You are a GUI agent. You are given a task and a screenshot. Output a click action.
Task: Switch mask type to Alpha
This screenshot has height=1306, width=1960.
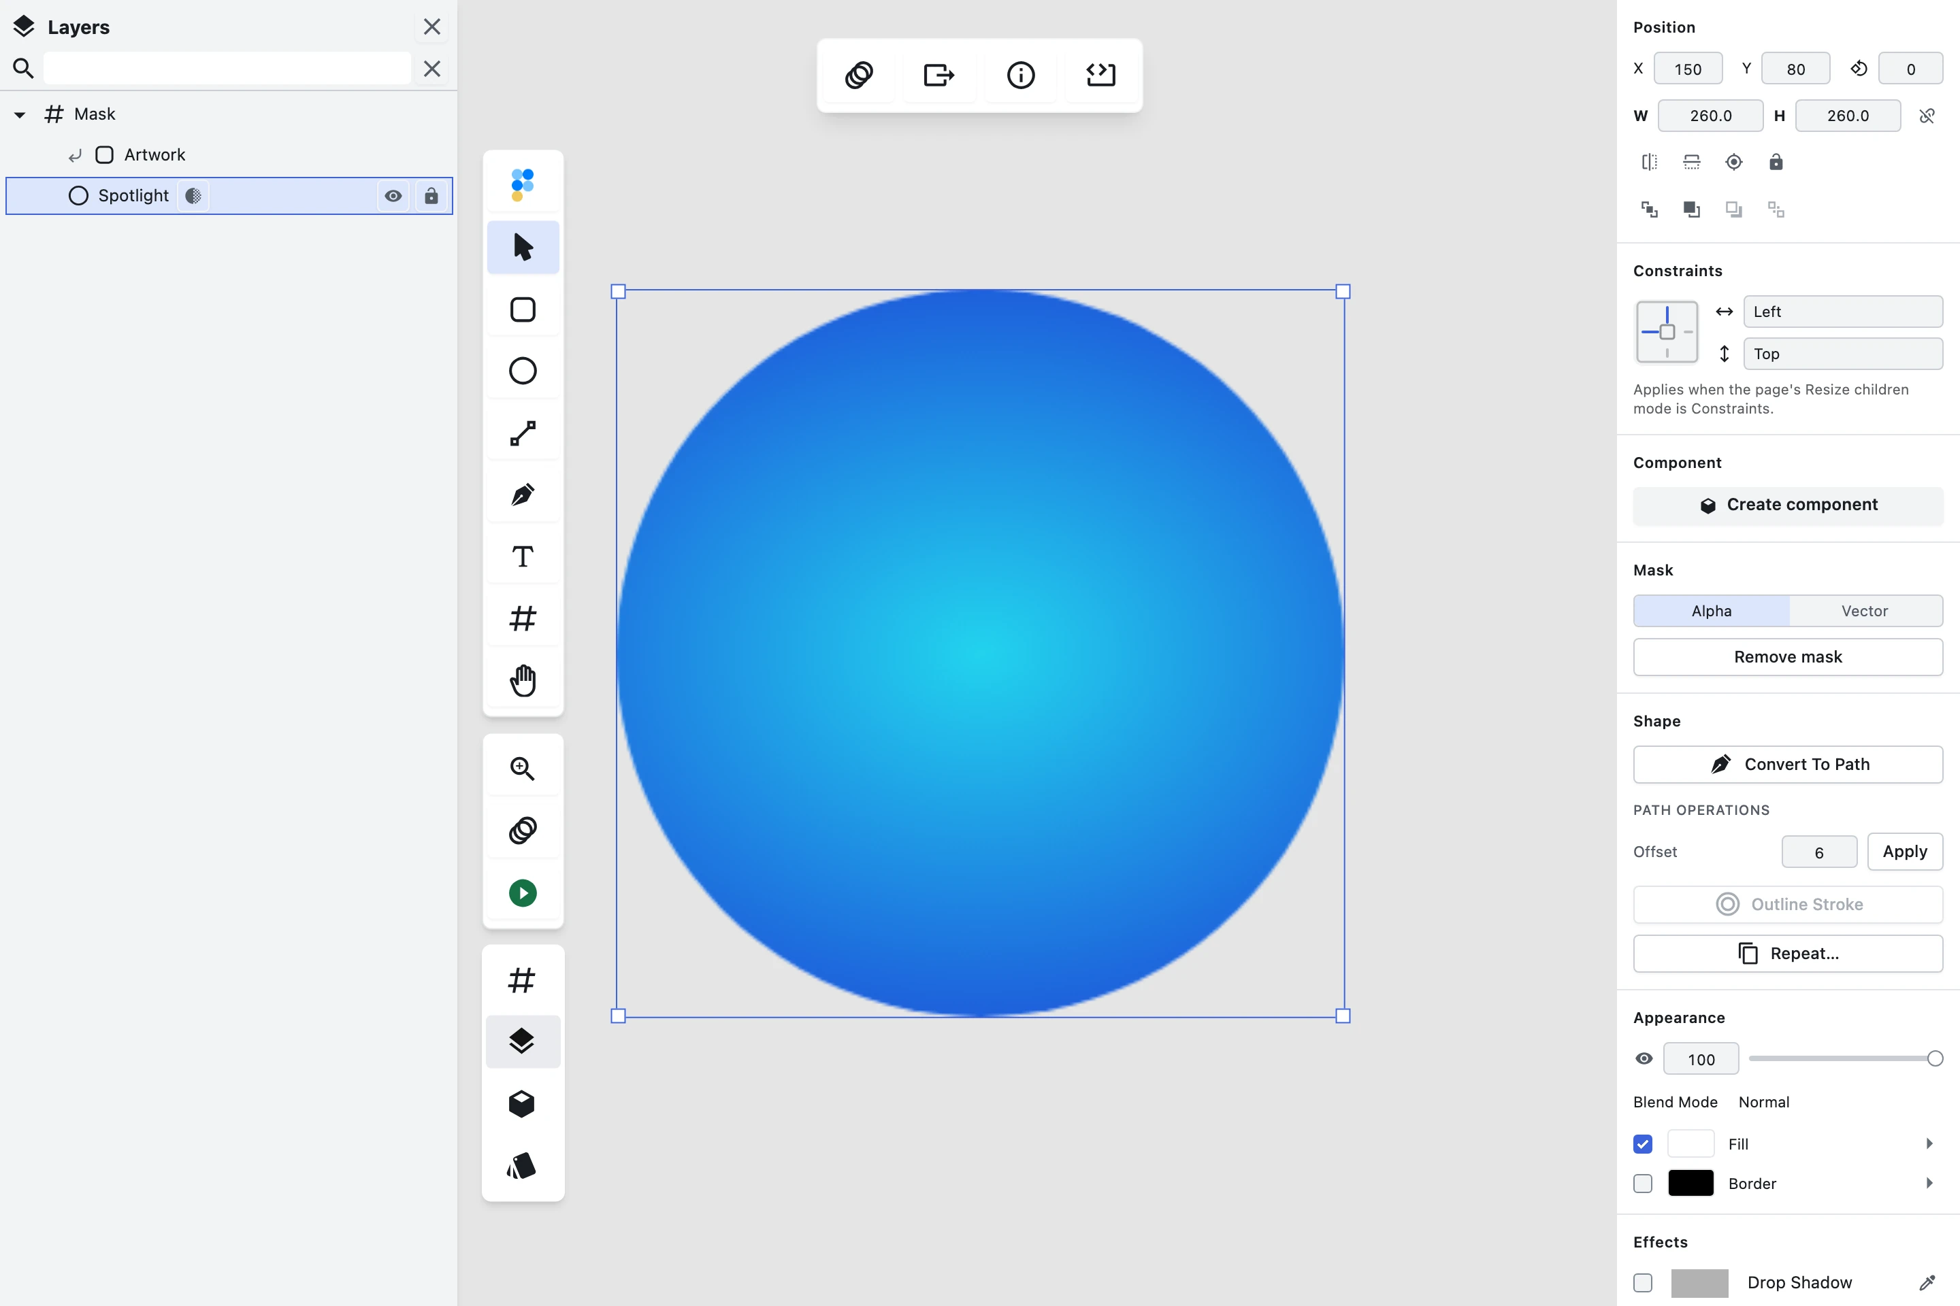1711,611
